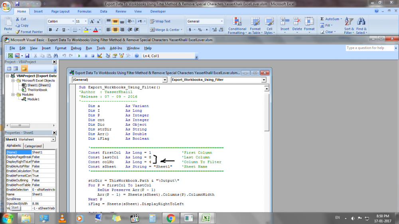Image resolution: width=399 pixels, height=224 pixels.
Task: Close the Properties - Sheet1 panel
Action: point(54,132)
